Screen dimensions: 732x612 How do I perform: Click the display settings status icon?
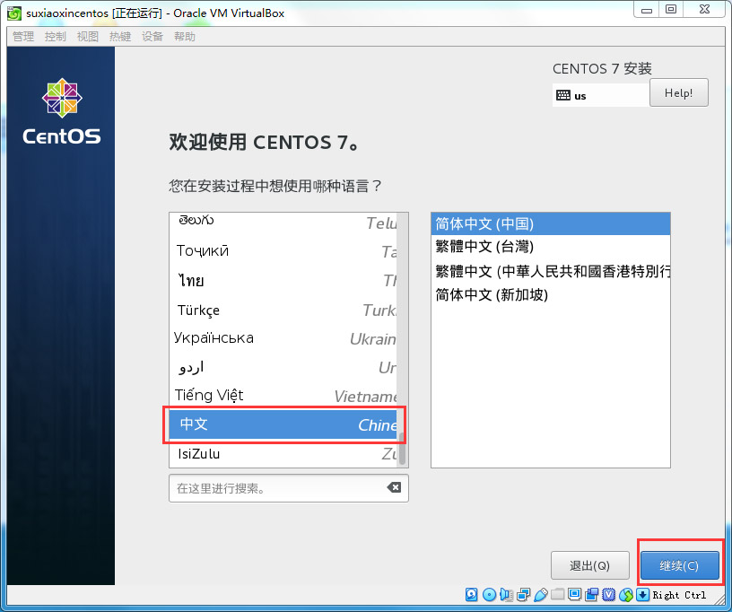(x=575, y=595)
